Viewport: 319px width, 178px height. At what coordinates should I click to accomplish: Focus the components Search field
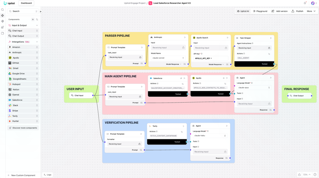click(23, 11)
